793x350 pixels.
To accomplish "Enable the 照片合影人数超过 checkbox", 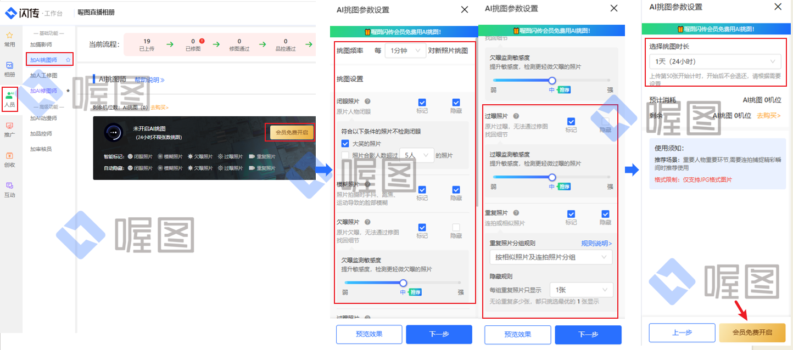I will 345,156.
